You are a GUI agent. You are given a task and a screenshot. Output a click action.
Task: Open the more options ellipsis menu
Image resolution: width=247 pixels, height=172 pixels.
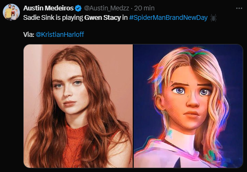[239, 8]
